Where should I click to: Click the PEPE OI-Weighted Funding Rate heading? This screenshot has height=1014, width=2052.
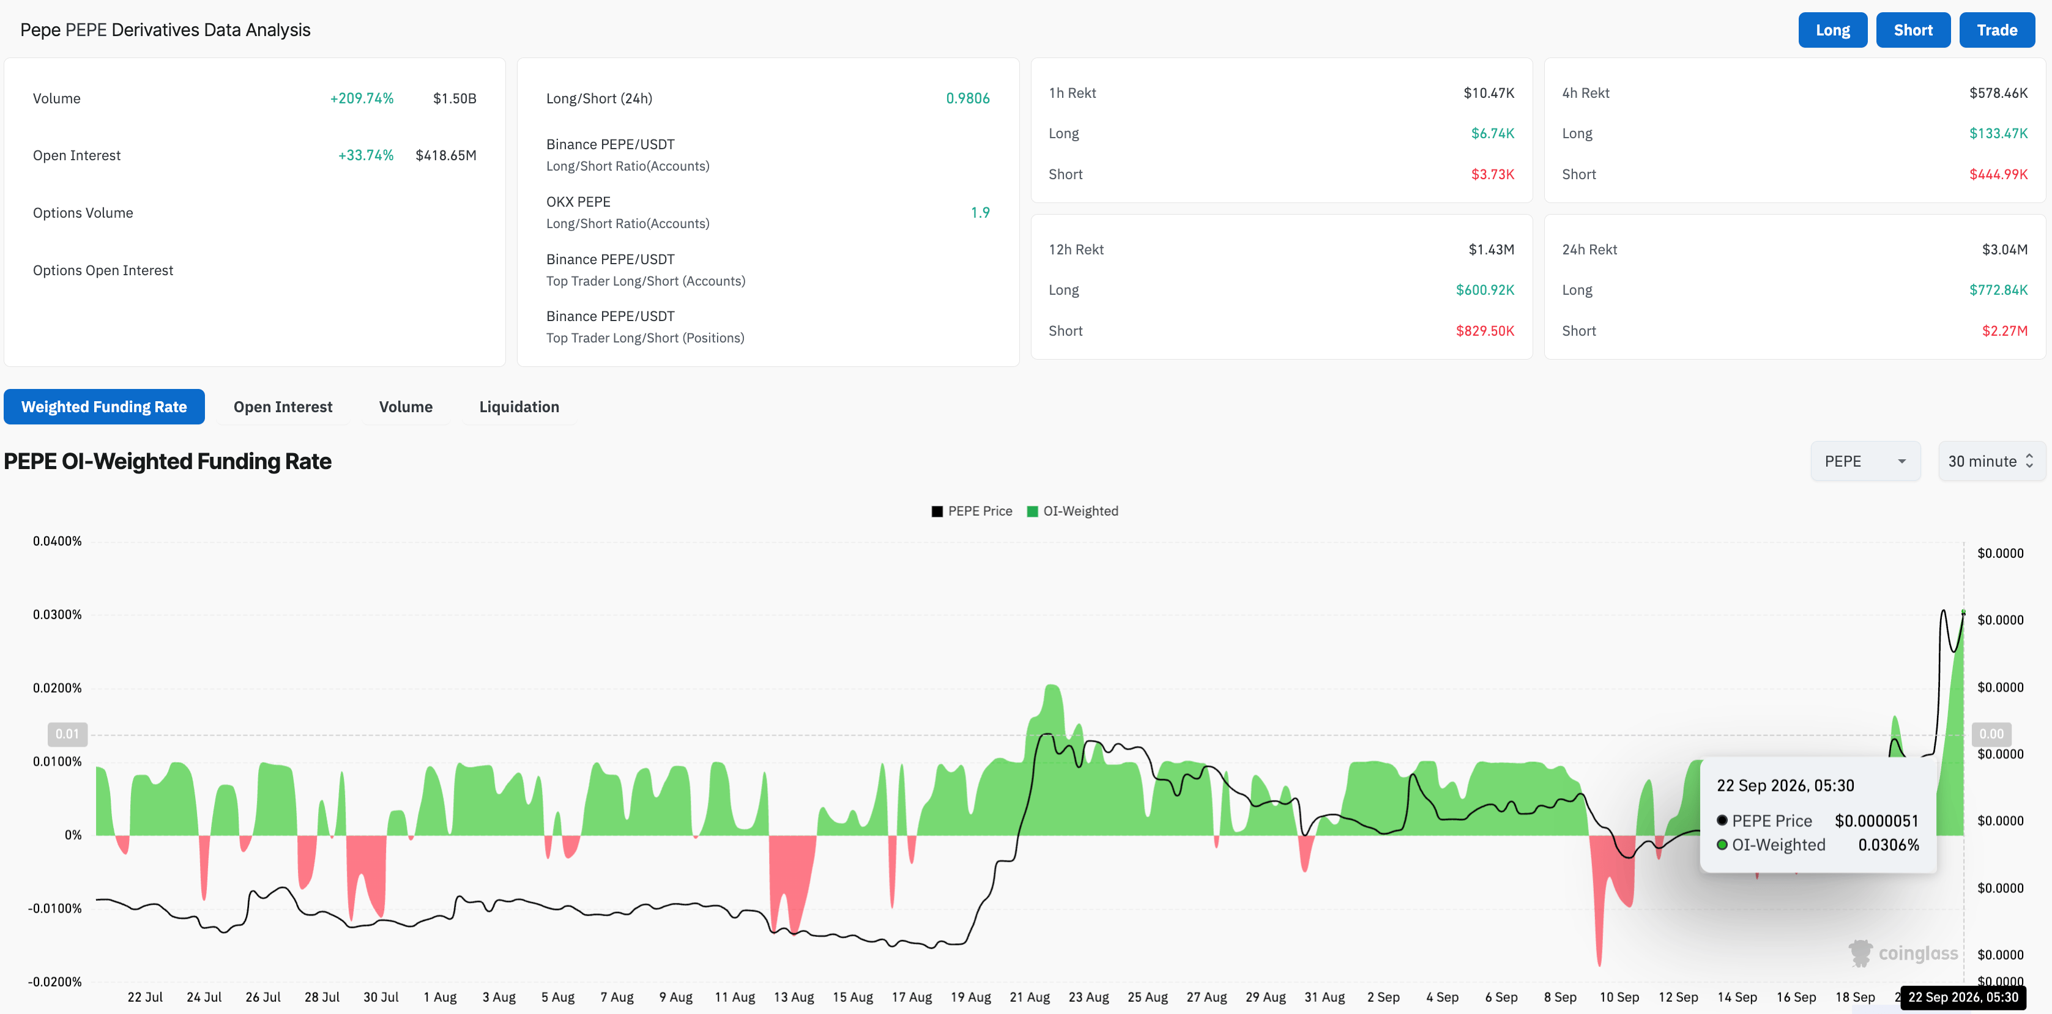pyautogui.click(x=167, y=461)
